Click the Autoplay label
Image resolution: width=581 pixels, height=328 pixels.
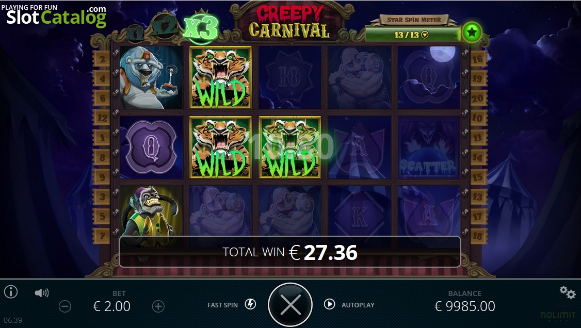(x=358, y=305)
